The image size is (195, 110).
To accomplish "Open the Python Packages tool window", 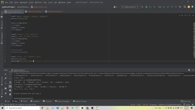I will (62, 101).
